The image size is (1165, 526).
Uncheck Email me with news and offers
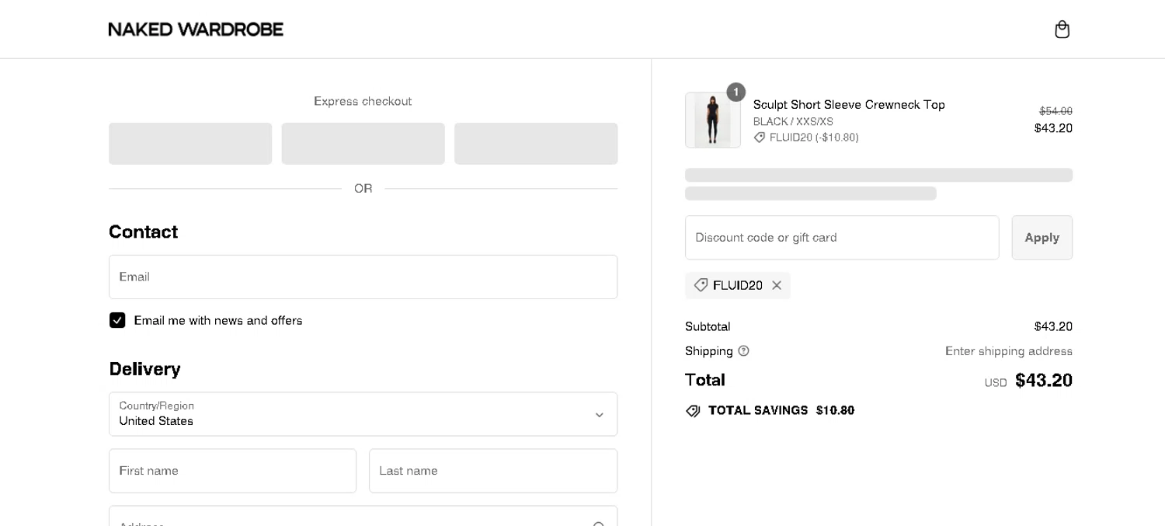click(117, 320)
